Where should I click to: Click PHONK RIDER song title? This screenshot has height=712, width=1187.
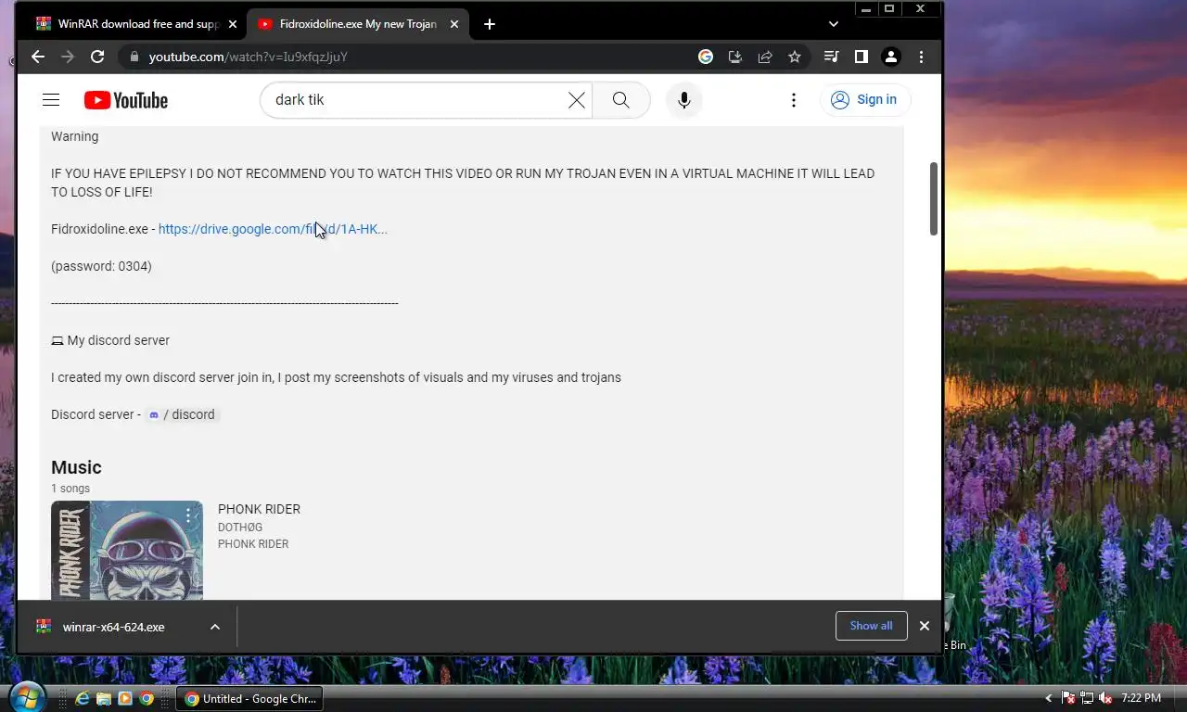click(x=259, y=509)
